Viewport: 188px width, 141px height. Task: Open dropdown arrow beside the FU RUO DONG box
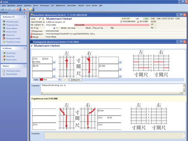(54, 62)
